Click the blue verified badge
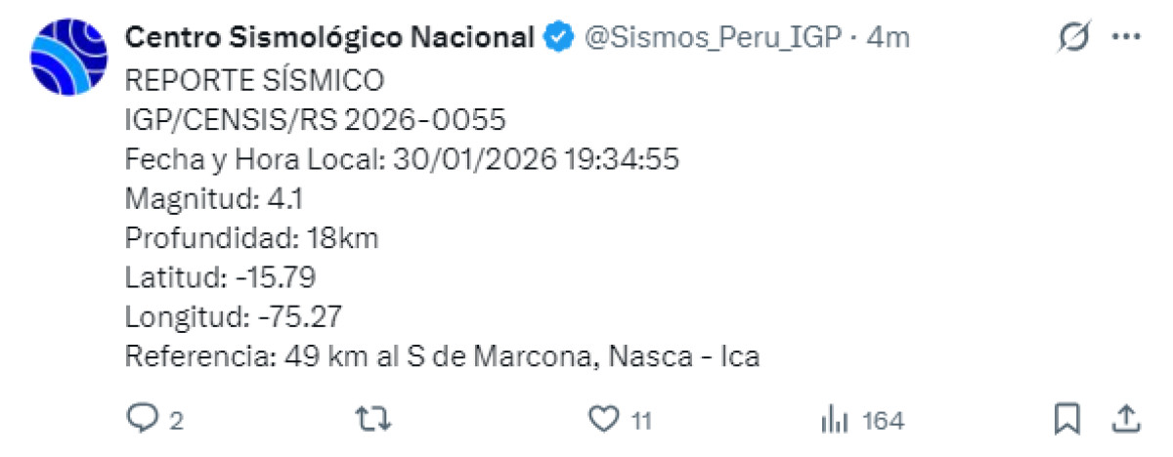This screenshot has width=1173, height=457. pyautogui.click(x=558, y=38)
